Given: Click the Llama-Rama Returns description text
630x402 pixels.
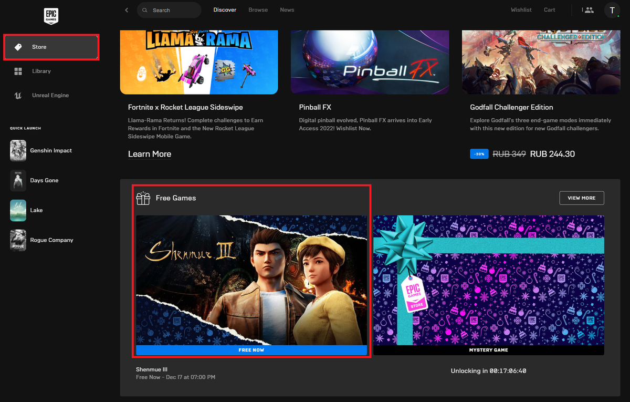Looking at the screenshot, I should (196, 128).
